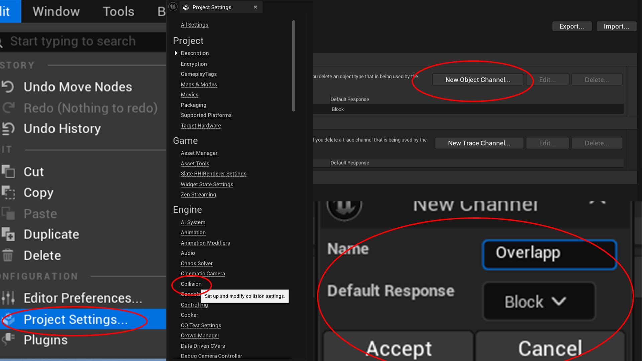642x361 pixels.
Task: Open the Window menu
Action: (56, 11)
